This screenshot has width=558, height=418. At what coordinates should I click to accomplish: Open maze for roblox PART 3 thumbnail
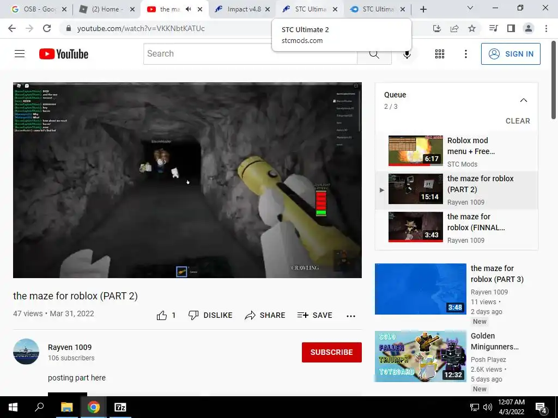(420, 289)
